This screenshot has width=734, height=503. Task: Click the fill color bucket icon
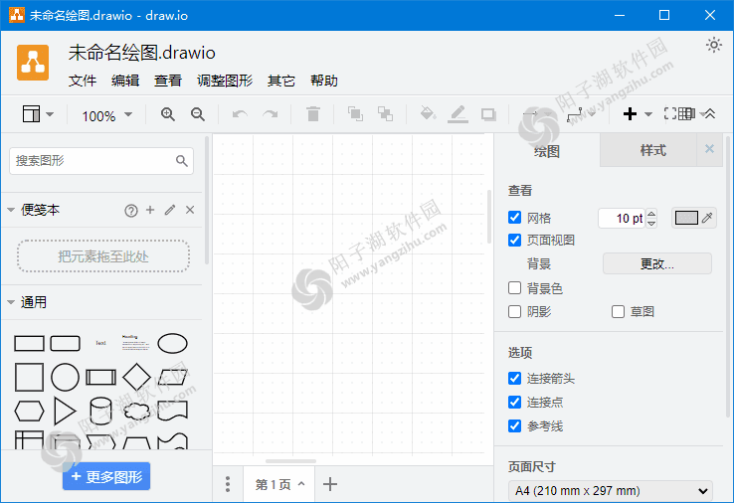point(428,113)
